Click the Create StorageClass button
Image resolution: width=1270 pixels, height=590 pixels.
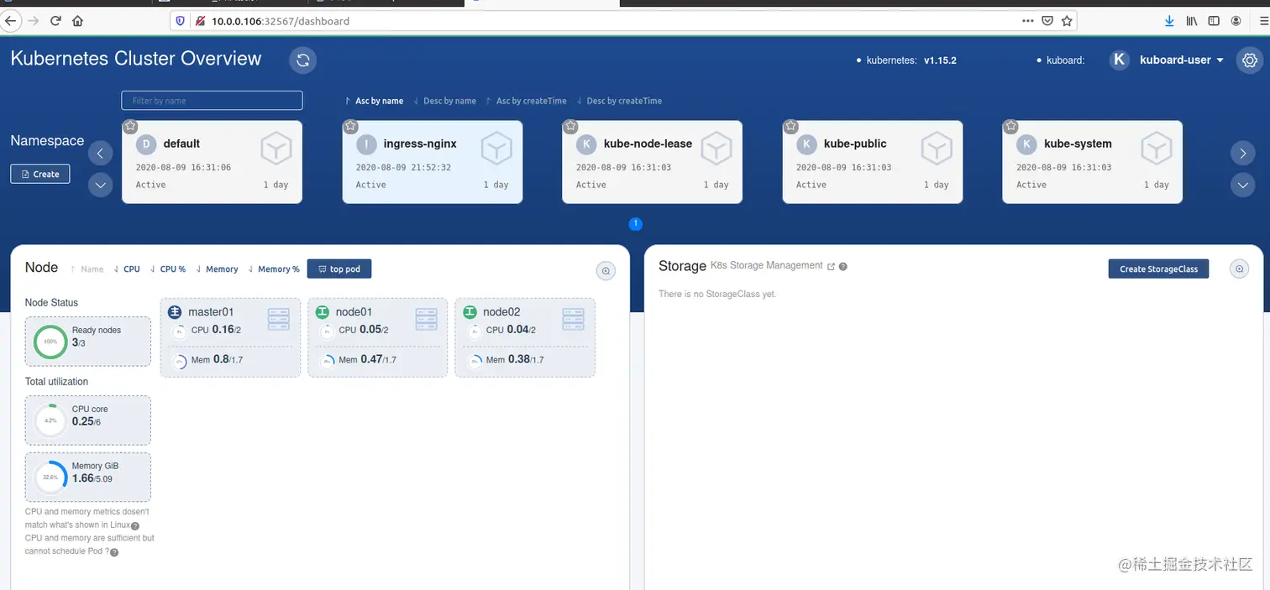(x=1158, y=269)
